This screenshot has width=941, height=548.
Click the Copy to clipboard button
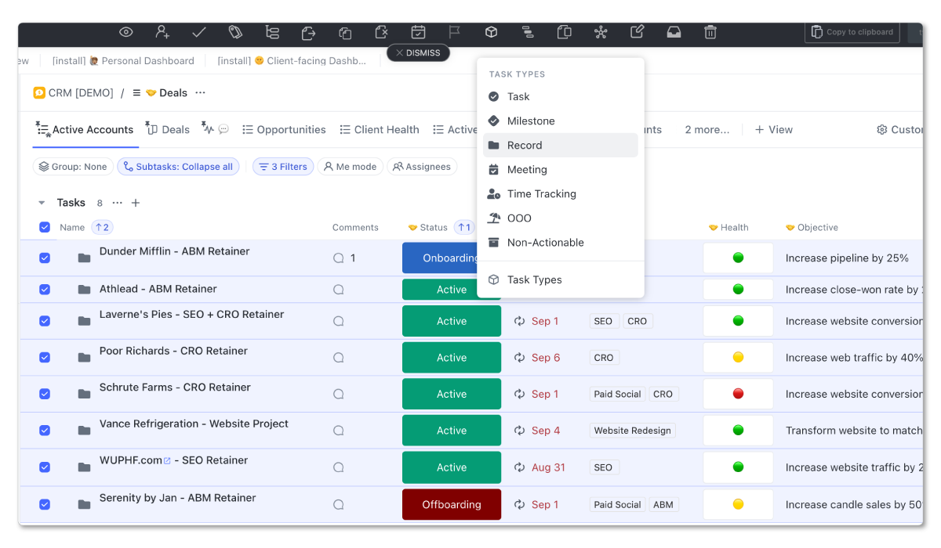click(852, 32)
